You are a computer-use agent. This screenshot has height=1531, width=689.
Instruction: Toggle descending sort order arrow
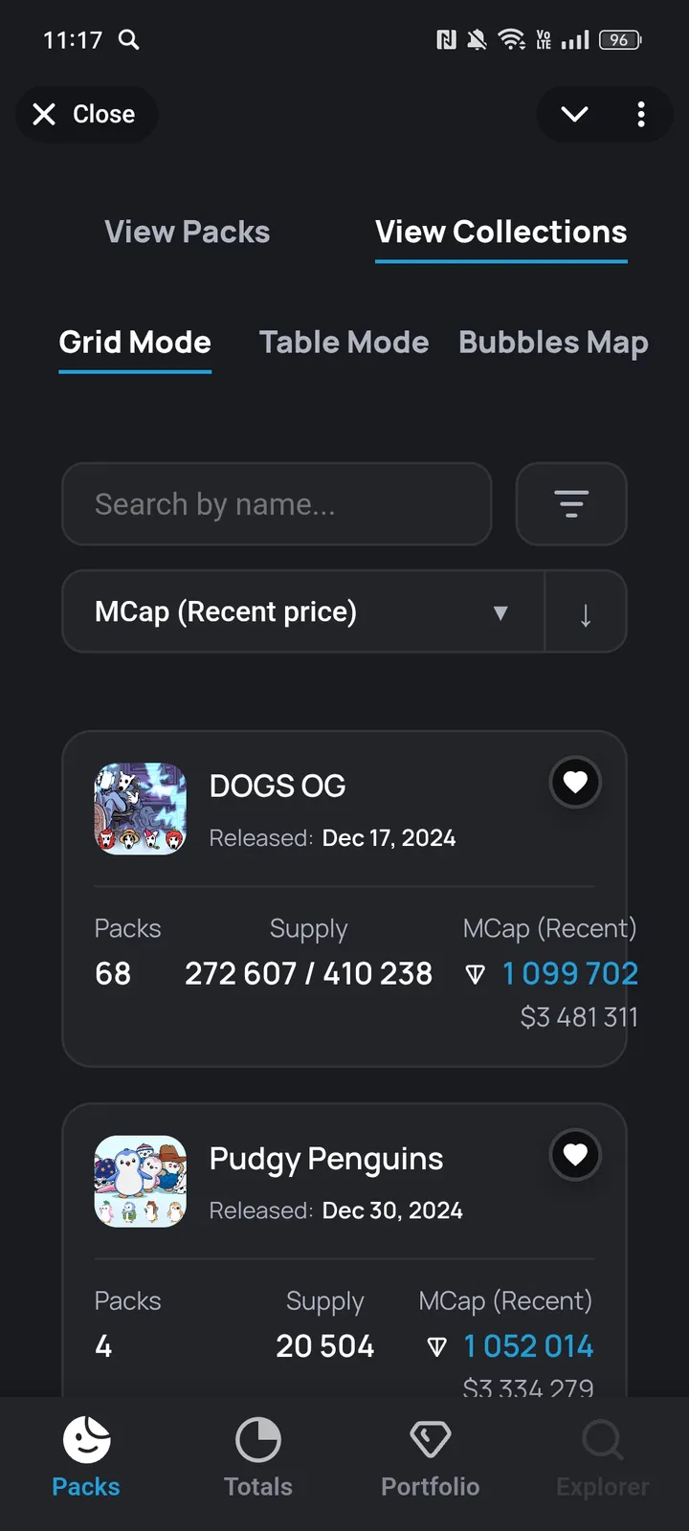tap(586, 612)
